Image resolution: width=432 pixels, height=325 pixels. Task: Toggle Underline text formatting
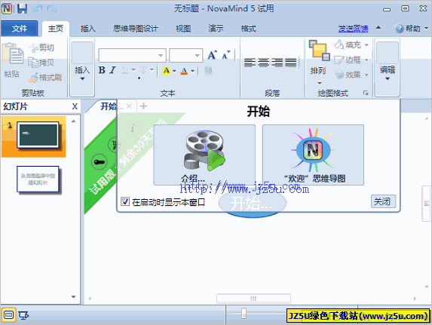(125, 70)
